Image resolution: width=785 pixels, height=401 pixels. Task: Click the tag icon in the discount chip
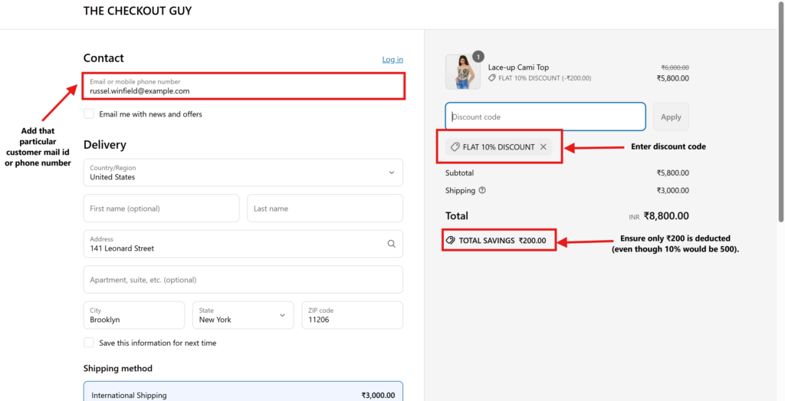tap(455, 147)
